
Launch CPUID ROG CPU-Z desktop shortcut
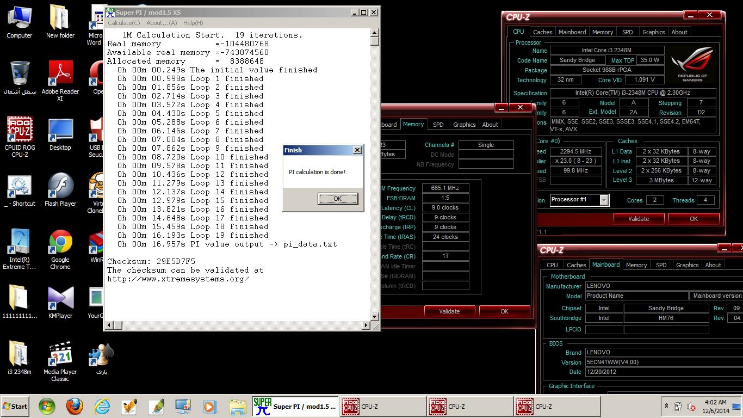(x=20, y=137)
